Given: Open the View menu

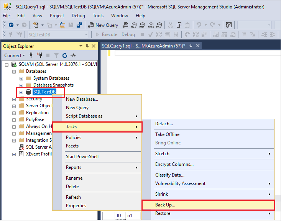Looking at the screenshot, I should coord(37,16).
